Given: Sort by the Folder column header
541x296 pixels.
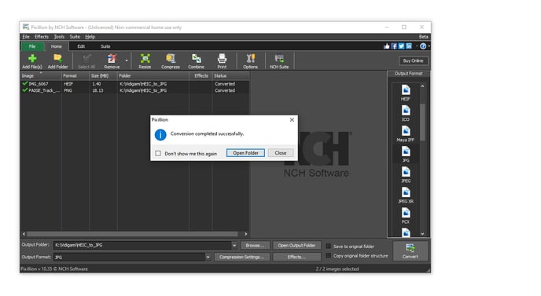Looking at the screenshot, I should [153, 76].
